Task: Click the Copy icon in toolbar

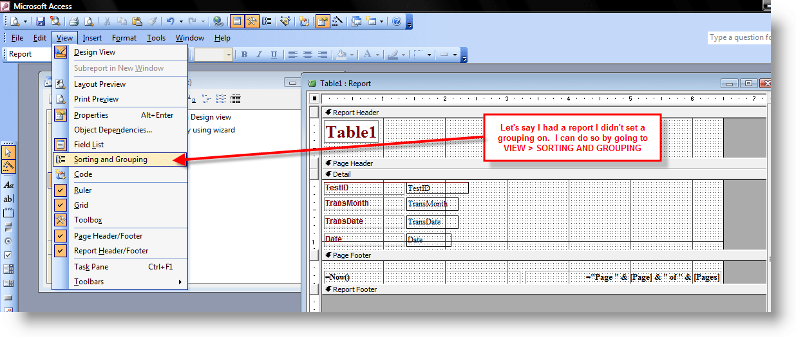Action: coord(122,21)
